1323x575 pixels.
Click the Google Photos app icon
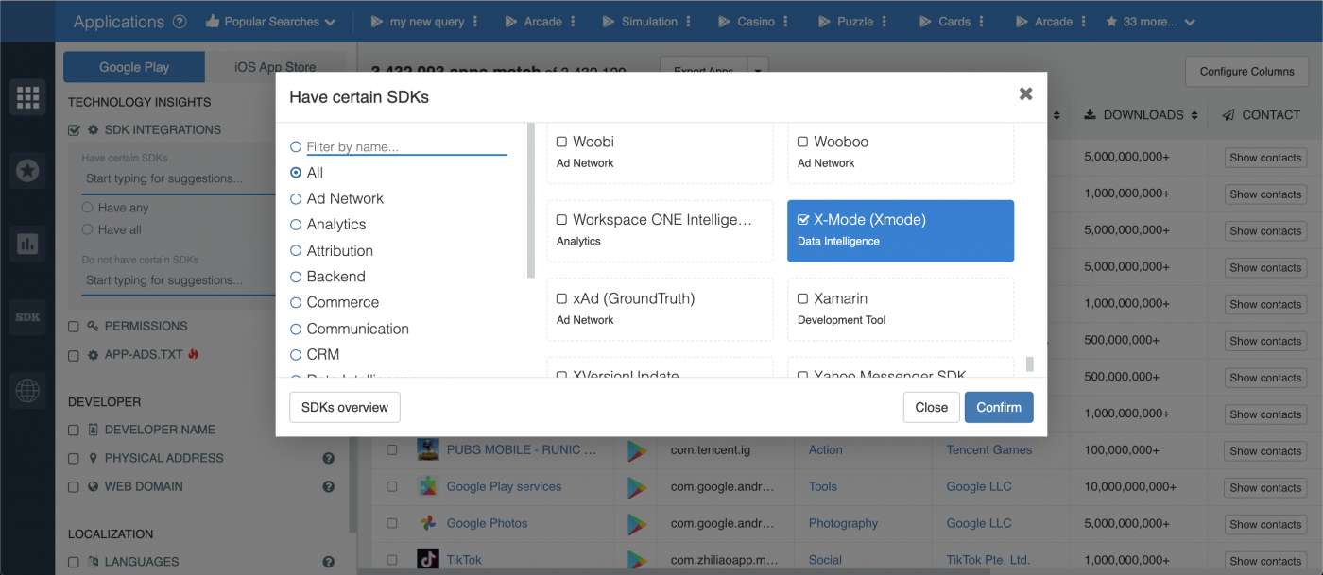pos(428,523)
